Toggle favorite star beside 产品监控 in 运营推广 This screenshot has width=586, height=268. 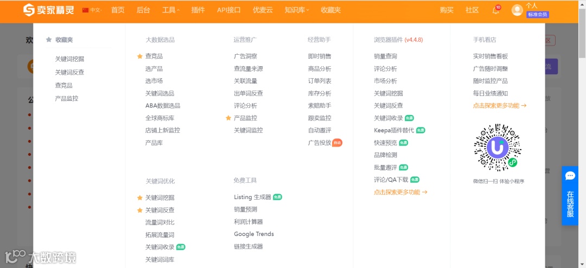(228, 118)
